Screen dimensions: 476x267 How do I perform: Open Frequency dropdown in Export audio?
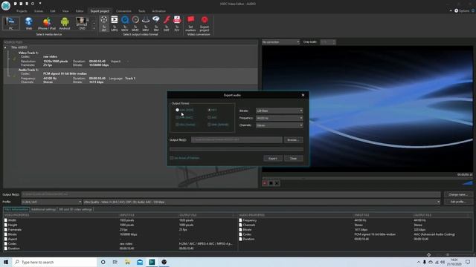point(280,118)
